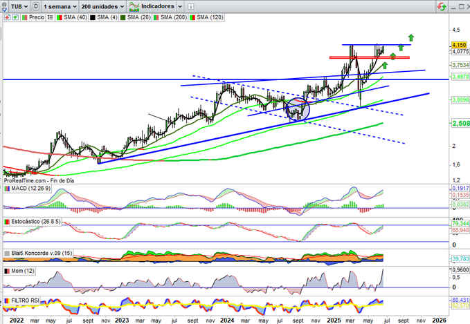
Task: Click the Precio candlestick color icon
Action: click(x=25, y=17)
